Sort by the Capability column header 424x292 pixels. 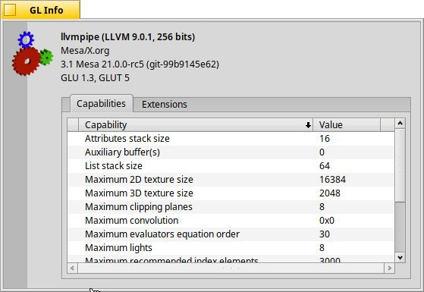[x=195, y=125]
